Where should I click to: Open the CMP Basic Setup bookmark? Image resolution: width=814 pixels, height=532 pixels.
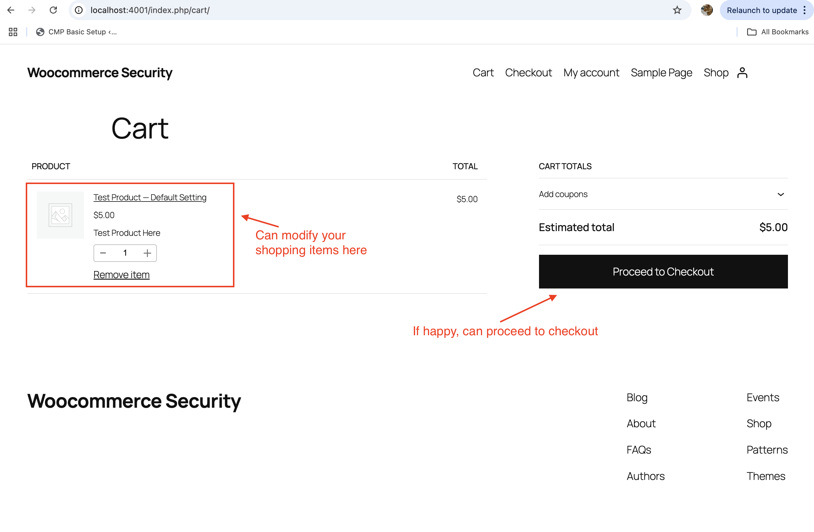[77, 31]
